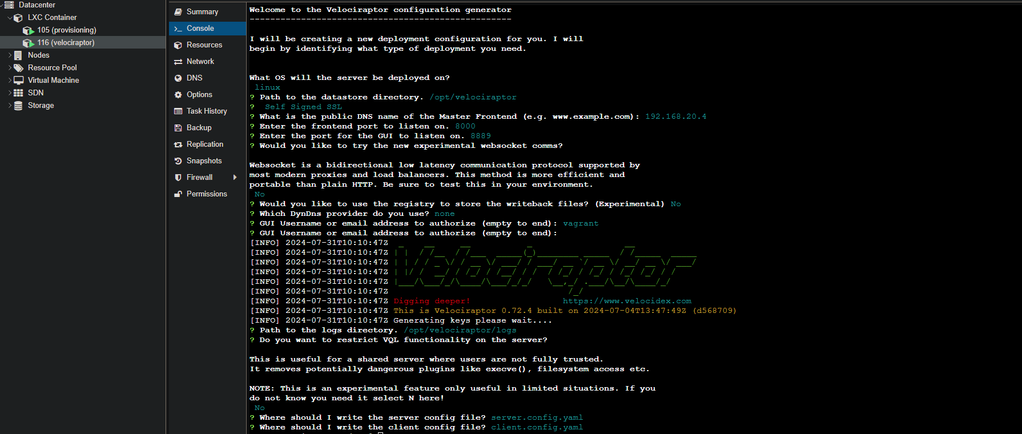1022x434 pixels.
Task: Click the DNS globe icon
Action: tap(178, 78)
